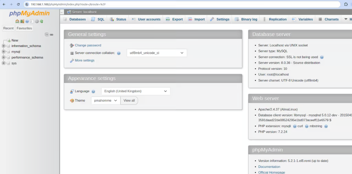
Task: Click the help icon next to Language
Action: (x=93, y=91)
